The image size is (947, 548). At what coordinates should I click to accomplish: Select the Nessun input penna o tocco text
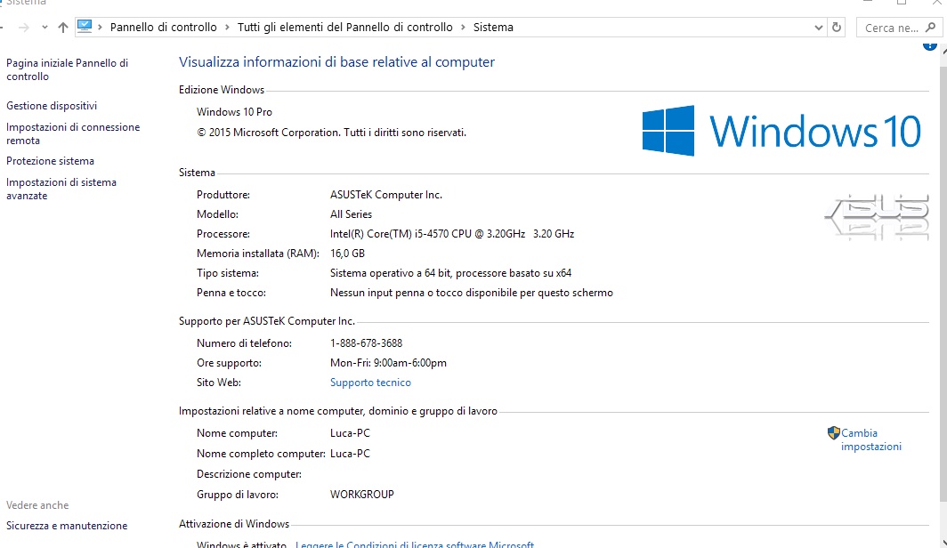click(x=471, y=293)
